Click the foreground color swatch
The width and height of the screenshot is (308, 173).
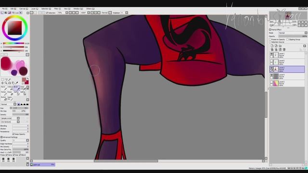[x=24, y=79]
